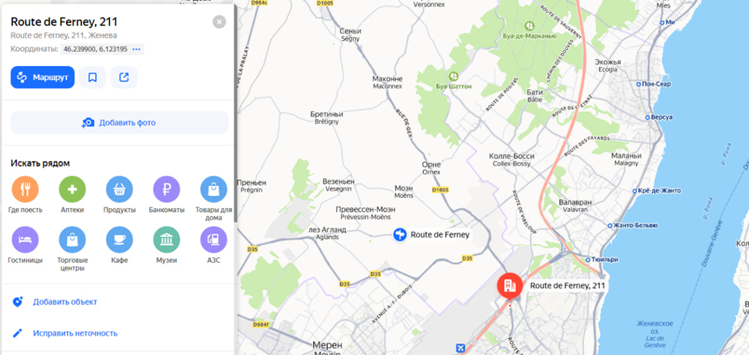Click the Маршрут route button

coord(42,78)
